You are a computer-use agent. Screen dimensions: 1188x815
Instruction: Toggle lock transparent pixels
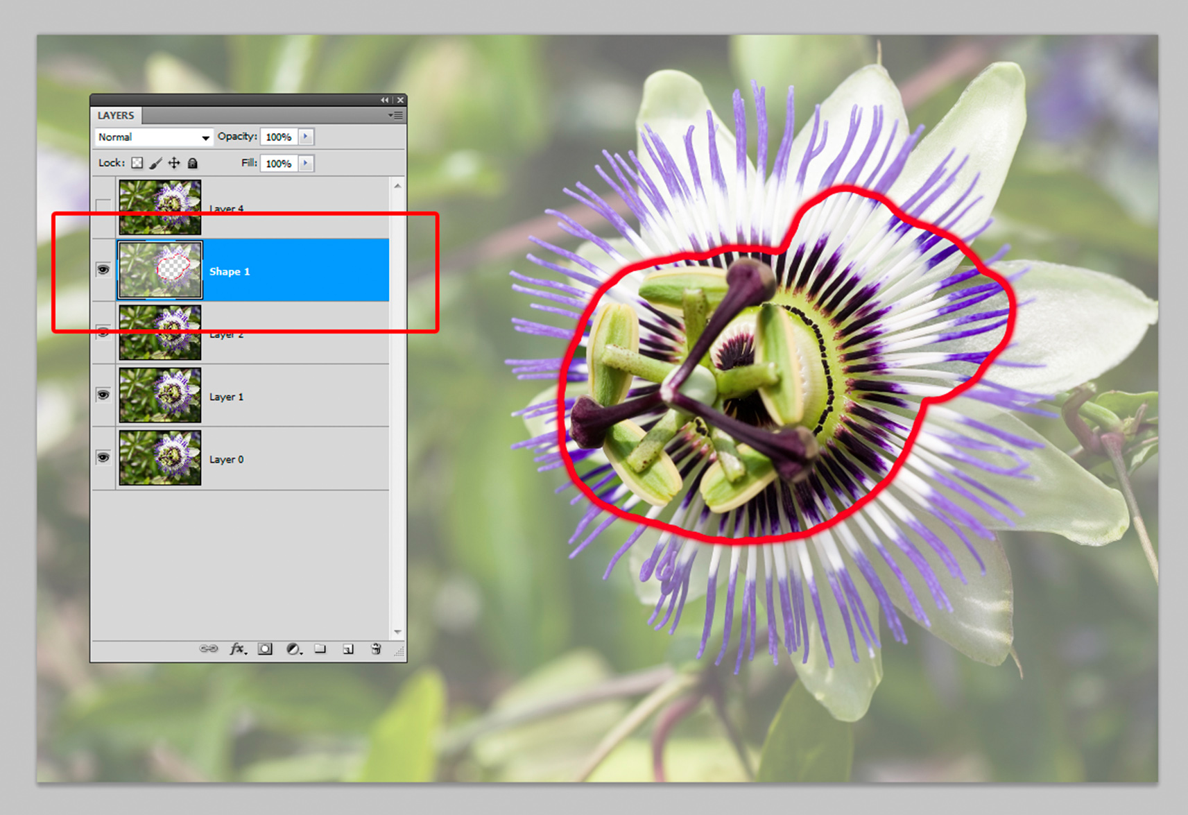(x=137, y=163)
